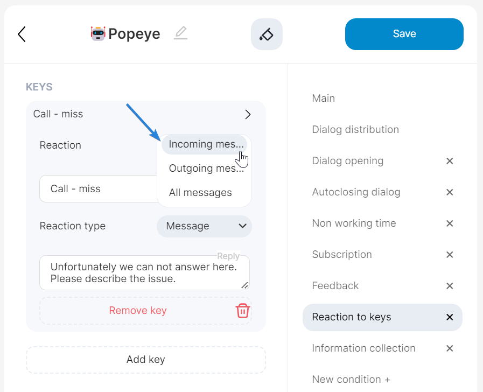Image resolution: width=483 pixels, height=392 pixels.
Task: Select Incoming messages from the menu
Action: 205,144
